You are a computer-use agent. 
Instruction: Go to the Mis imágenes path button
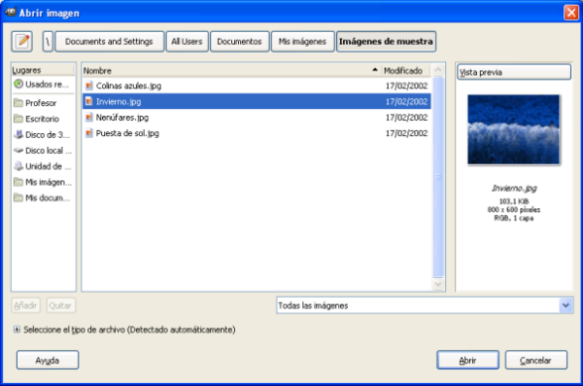(x=302, y=41)
